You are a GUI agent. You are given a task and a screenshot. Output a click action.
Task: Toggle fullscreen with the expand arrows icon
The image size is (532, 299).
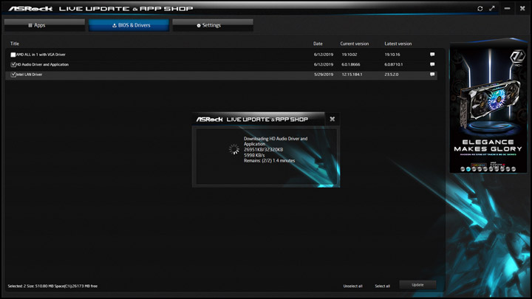coord(492,8)
